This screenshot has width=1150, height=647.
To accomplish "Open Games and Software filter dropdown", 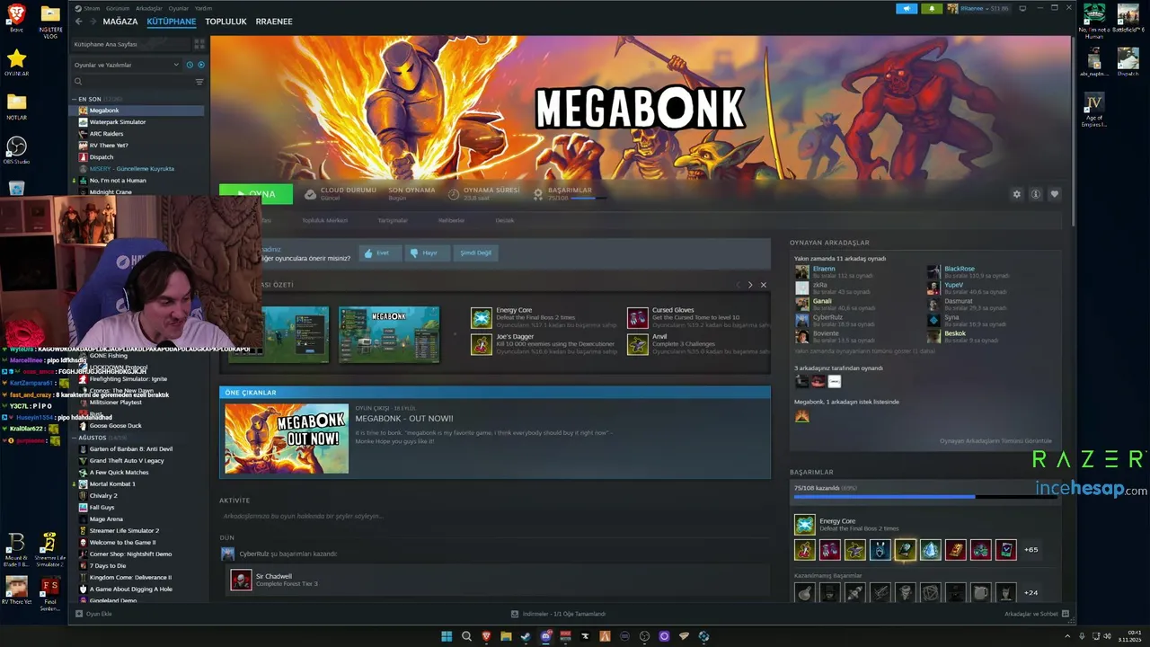I will pyautogui.click(x=127, y=65).
